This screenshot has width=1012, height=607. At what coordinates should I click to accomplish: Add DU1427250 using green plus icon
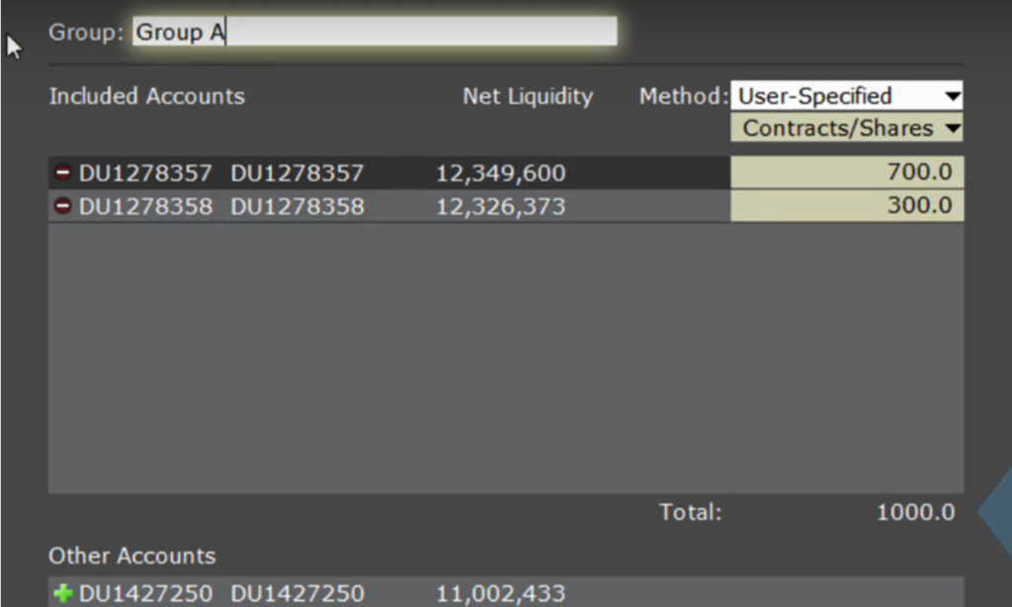(x=63, y=593)
